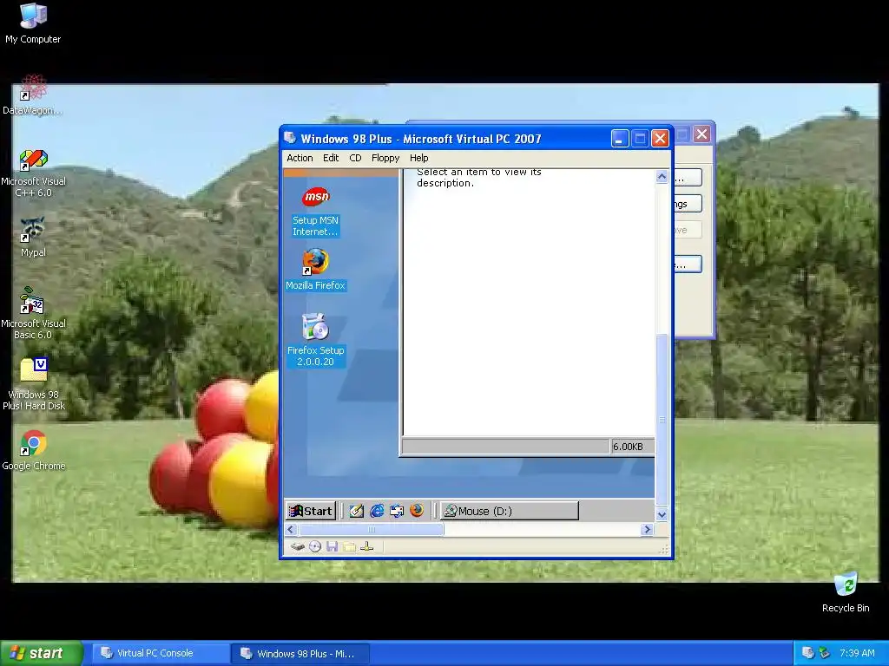Click vertical scrollbar down arrow in Virtual PC
The height and width of the screenshot is (666, 889).
pyautogui.click(x=662, y=515)
